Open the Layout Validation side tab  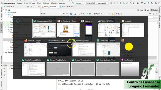[x=160, y=22]
